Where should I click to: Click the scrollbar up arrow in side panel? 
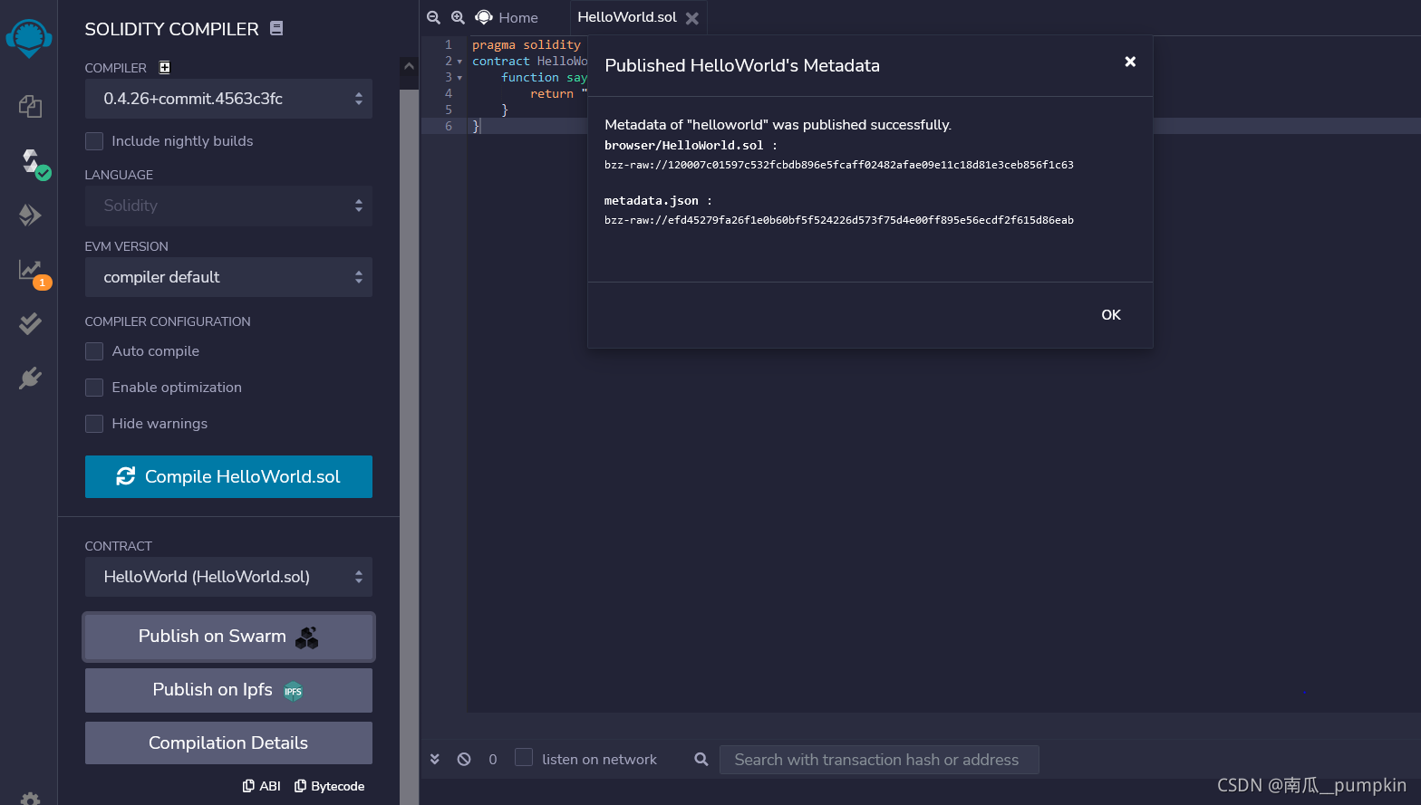[x=409, y=66]
